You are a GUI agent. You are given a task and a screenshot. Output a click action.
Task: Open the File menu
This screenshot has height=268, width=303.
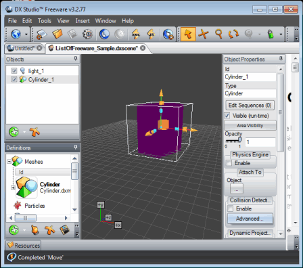[x=12, y=21]
